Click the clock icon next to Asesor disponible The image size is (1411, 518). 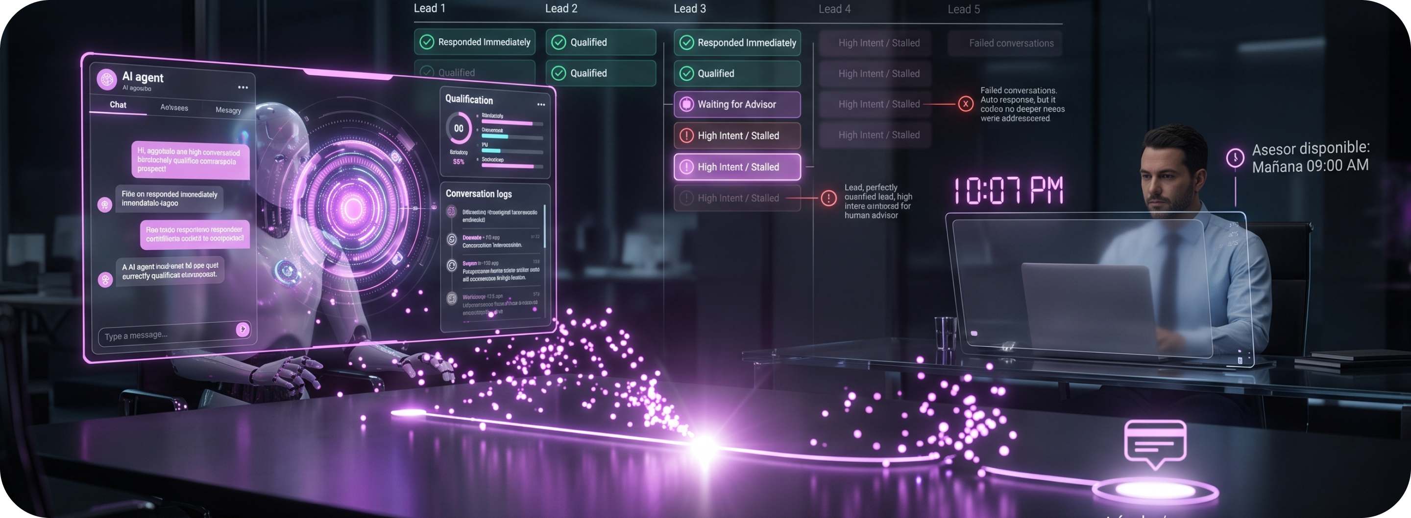pos(1235,158)
